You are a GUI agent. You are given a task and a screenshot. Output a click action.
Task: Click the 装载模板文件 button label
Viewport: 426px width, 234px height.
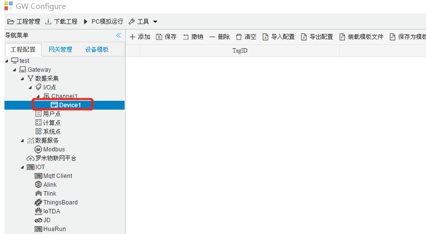pyautogui.click(x=365, y=37)
